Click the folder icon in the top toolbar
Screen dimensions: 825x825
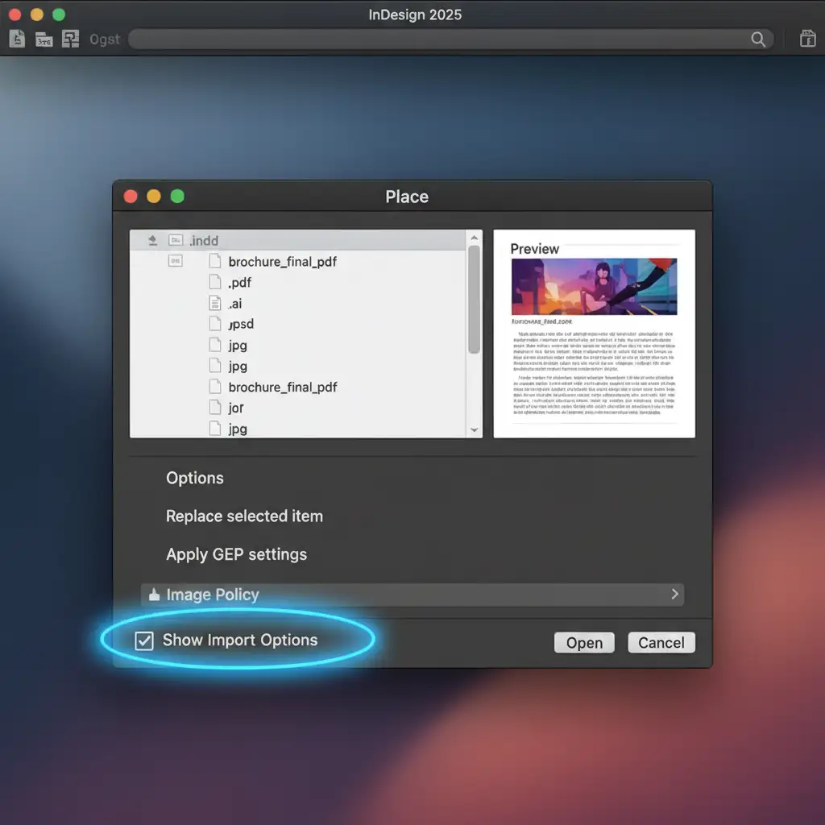coord(44,39)
